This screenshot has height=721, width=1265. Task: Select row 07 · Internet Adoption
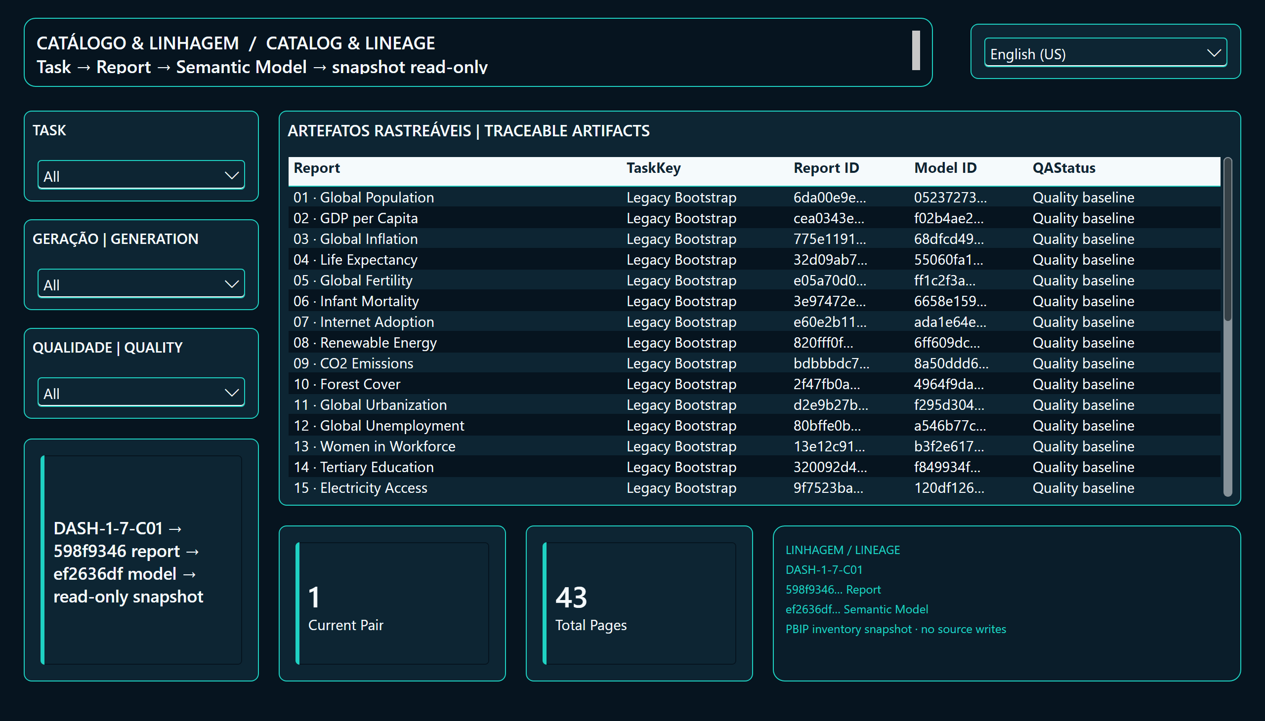(x=754, y=322)
